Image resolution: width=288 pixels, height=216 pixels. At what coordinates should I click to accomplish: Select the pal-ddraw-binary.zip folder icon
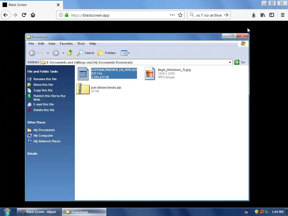click(x=83, y=89)
